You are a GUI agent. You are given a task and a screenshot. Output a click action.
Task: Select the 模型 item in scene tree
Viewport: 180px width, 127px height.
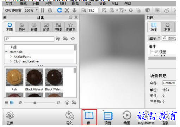(162, 52)
